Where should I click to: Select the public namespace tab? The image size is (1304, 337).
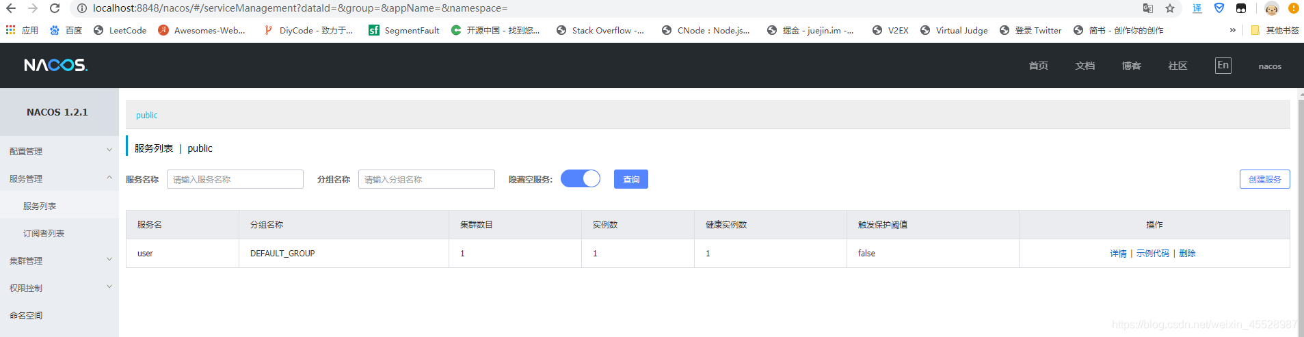(147, 115)
